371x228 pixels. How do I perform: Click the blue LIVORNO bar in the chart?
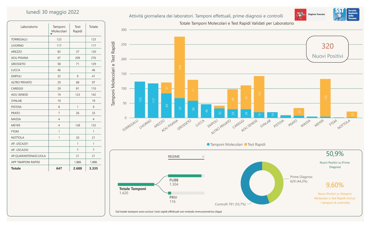pyautogui.click(x=153, y=101)
